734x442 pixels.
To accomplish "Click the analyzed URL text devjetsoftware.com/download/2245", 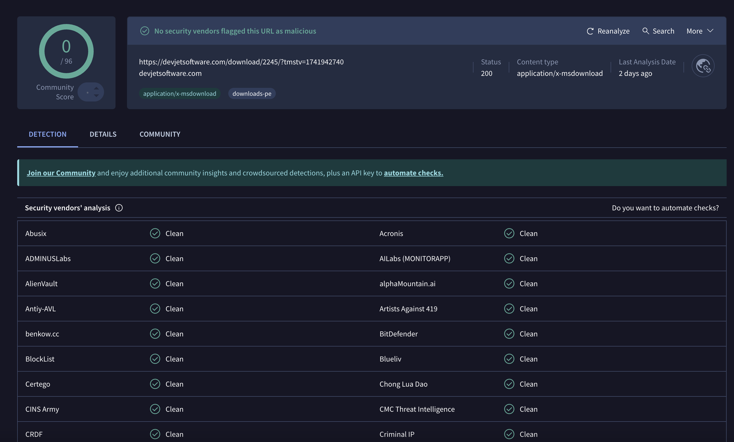I will (x=241, y=62).
